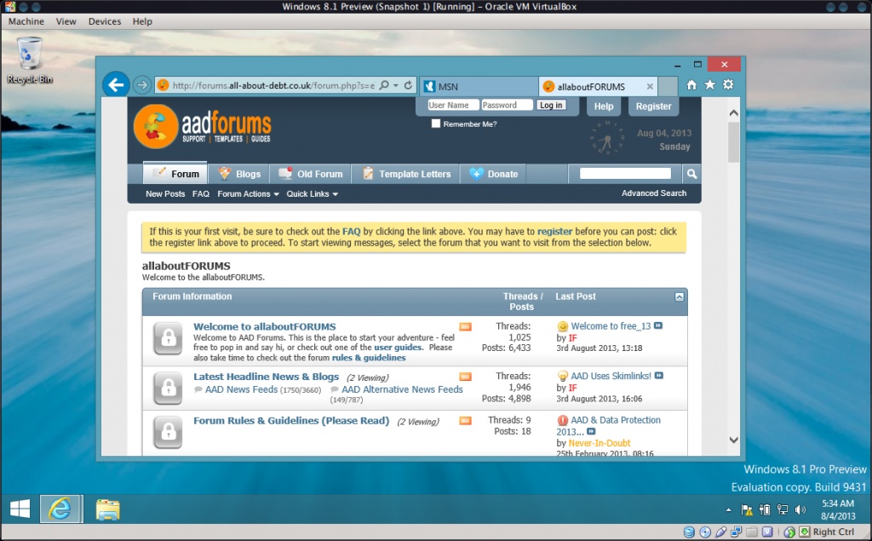This screenshot has width=872, height=541.
Task: Collapse the Forum Information section
Action: click(x=679, y=296)
